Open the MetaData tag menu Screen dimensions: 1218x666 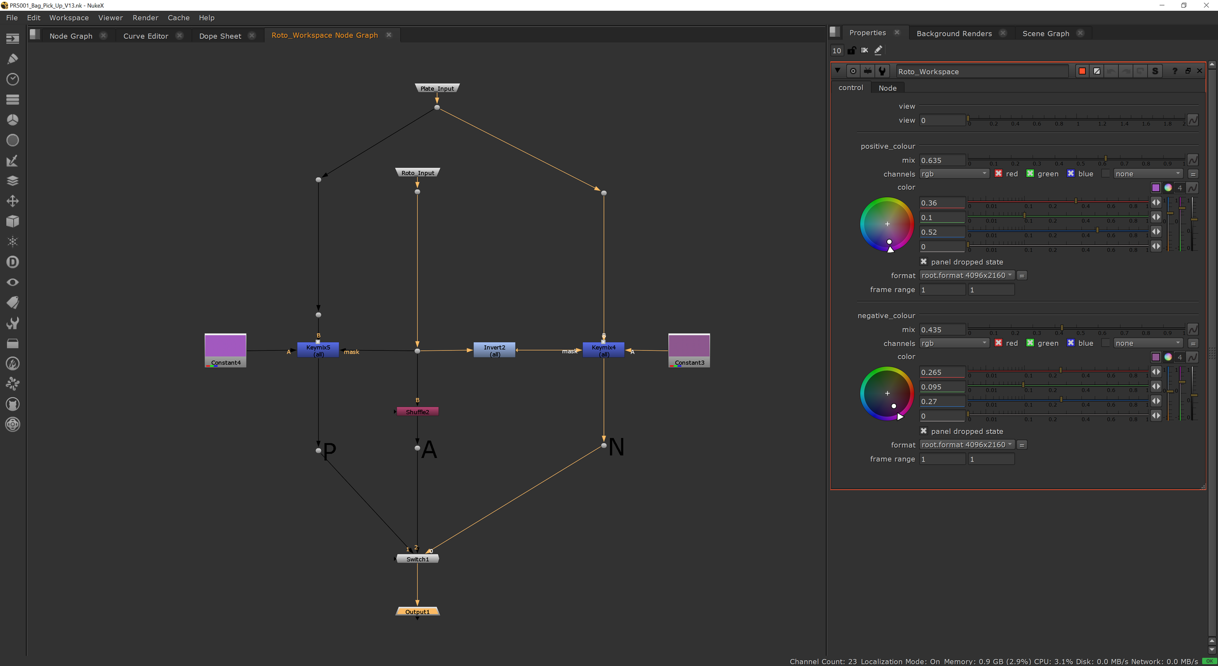point(13,303)
